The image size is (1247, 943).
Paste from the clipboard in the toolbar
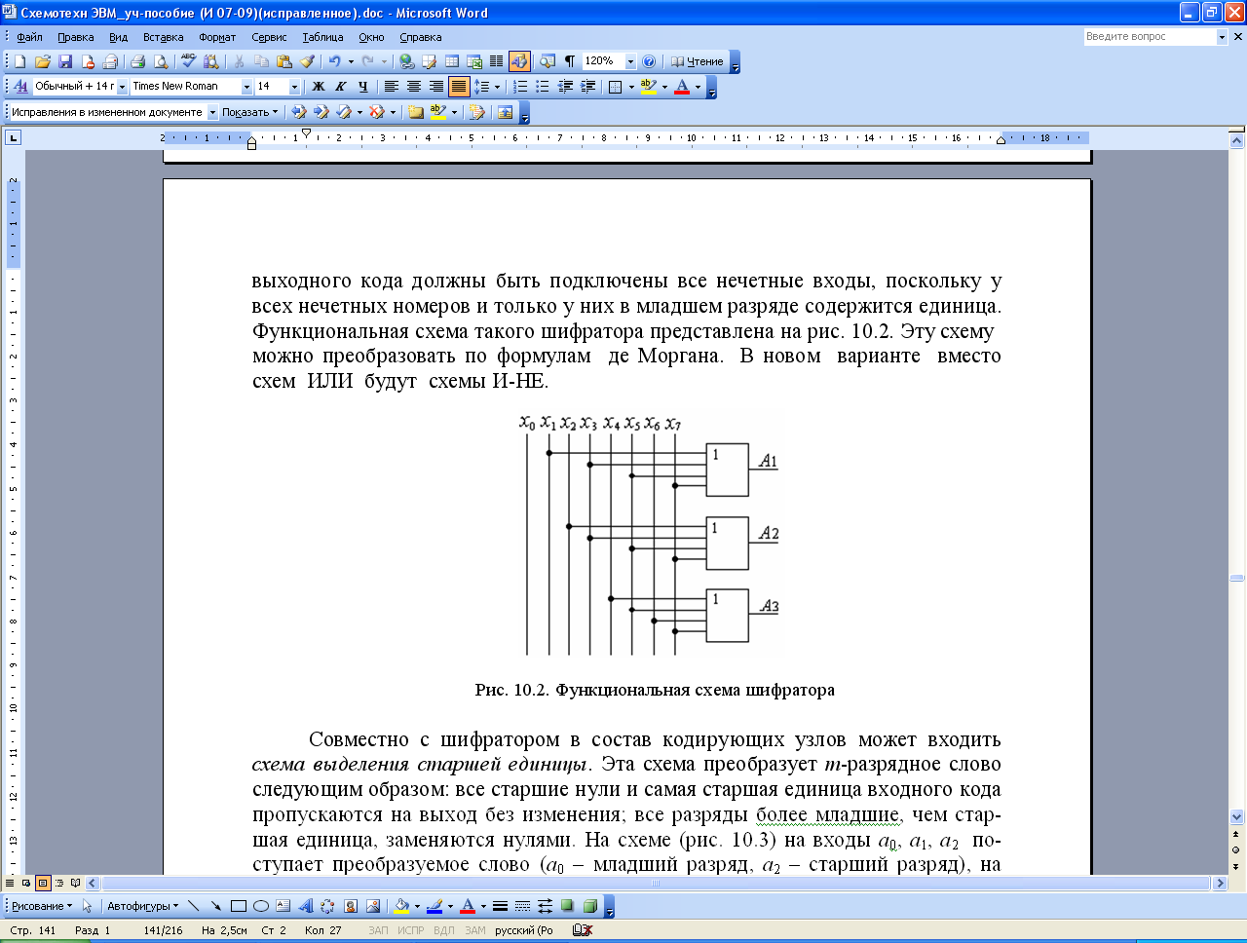click(284, 61)
